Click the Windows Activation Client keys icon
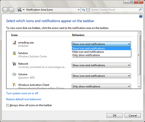Image resolution: width=145 pixels, height=122 pixels. click(14, 85)
